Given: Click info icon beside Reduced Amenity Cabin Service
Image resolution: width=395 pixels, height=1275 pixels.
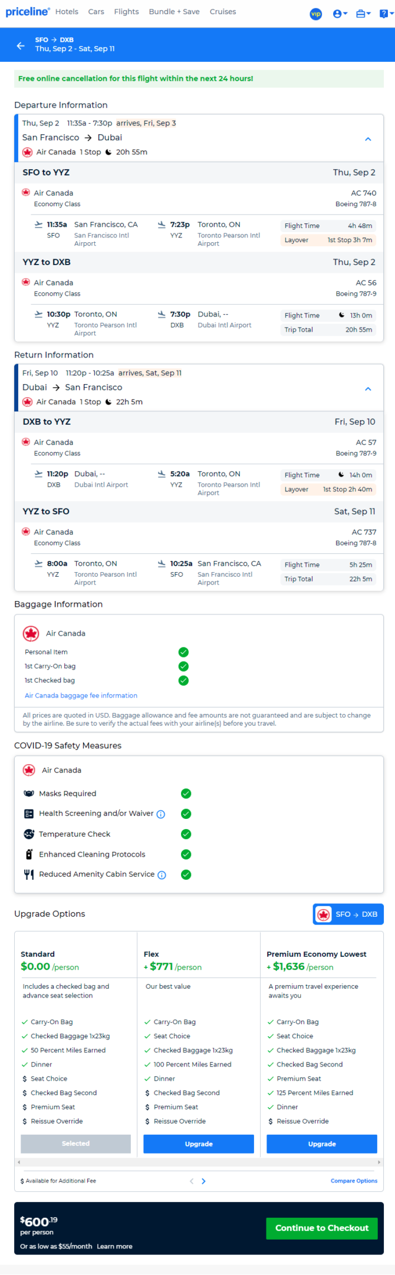Looking at the screenshot, I should (162, 876).
